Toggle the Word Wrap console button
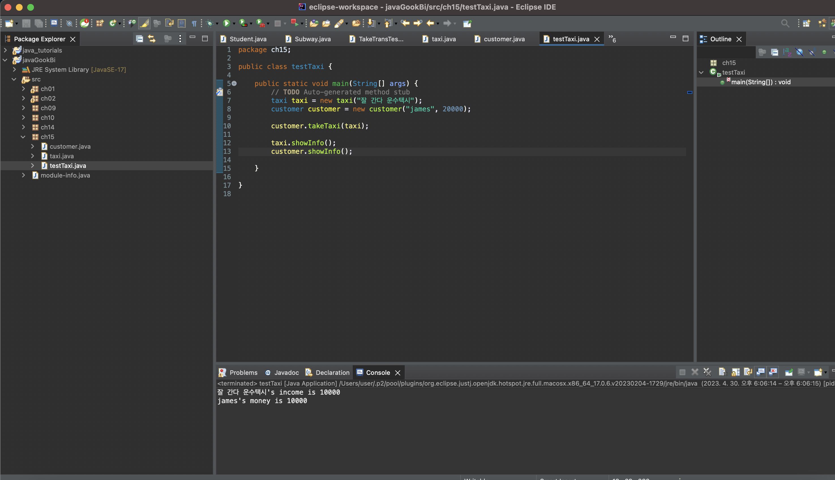 748,372
